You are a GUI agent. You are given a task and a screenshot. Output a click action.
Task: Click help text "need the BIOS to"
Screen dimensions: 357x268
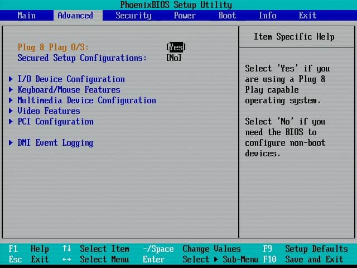(x=281, y=132)
